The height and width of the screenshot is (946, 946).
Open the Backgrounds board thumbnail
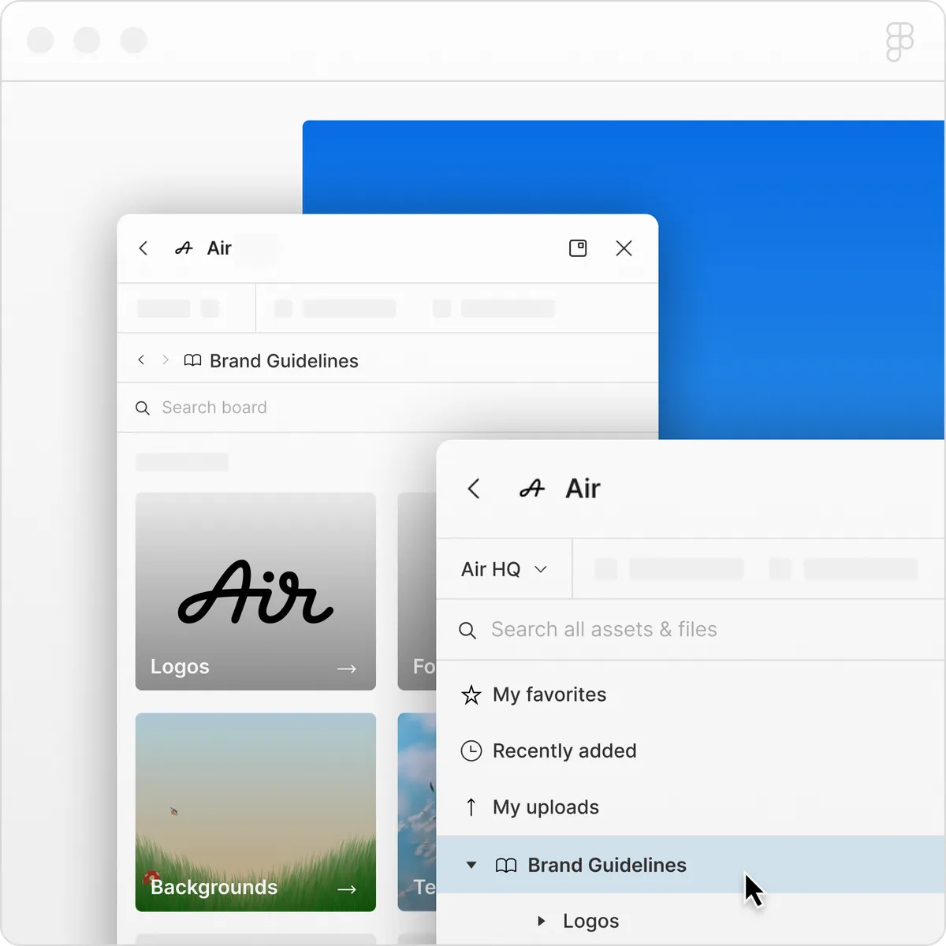(255, 812)
